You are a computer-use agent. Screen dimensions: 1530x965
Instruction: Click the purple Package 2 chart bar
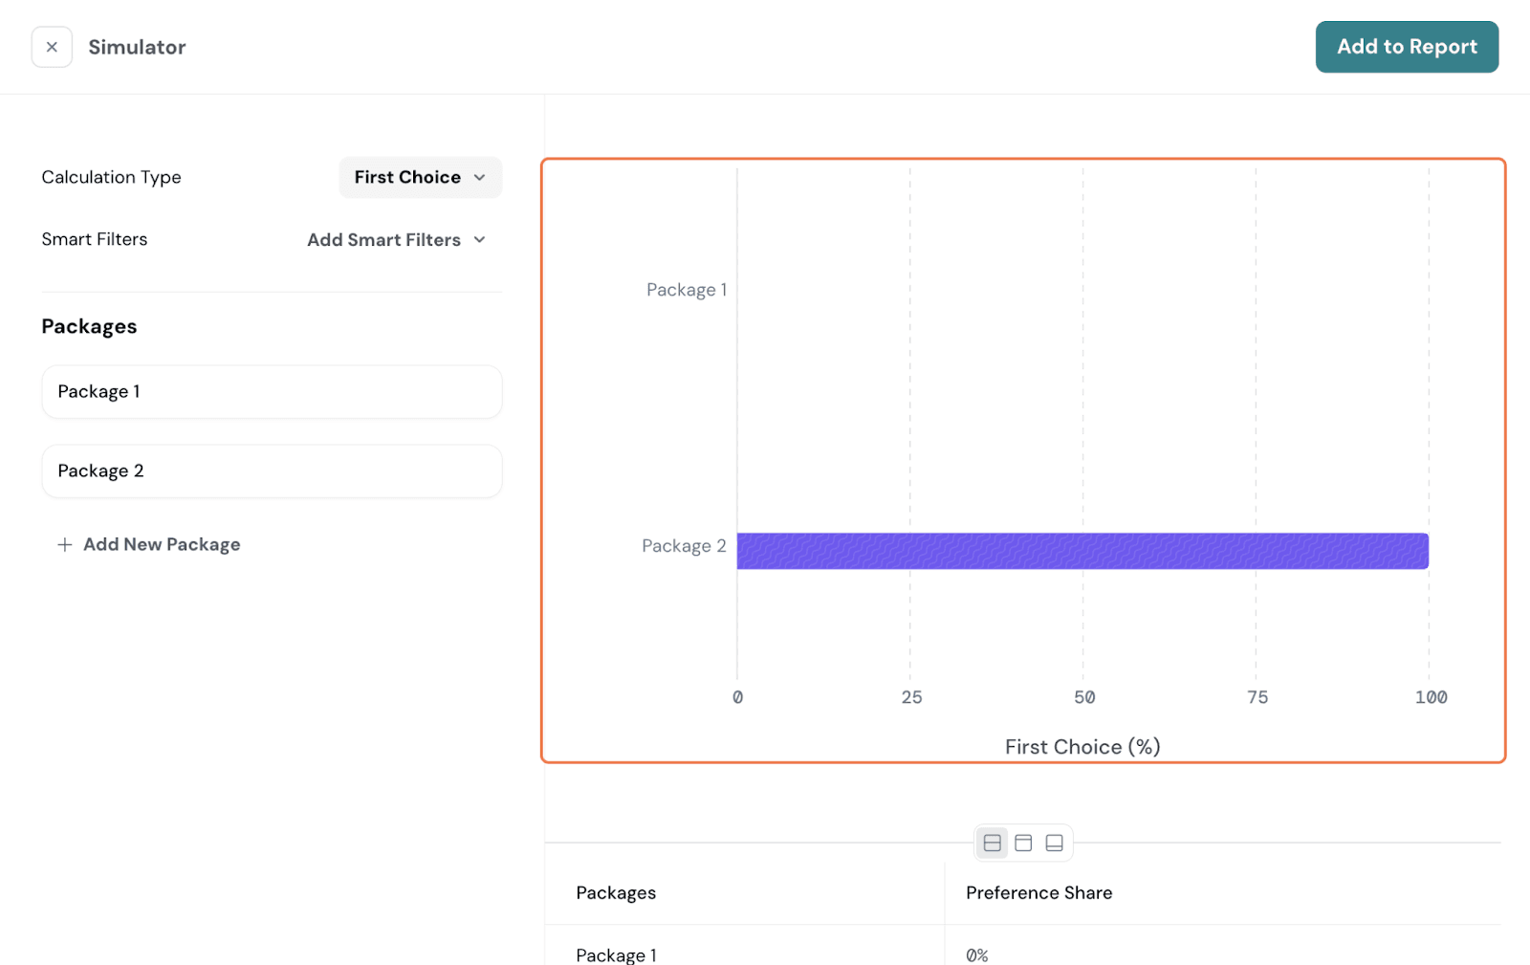coord(1082,551)
